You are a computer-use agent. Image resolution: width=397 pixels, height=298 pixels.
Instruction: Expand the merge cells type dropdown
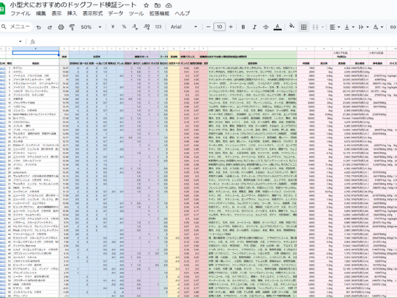click(323, 27)
